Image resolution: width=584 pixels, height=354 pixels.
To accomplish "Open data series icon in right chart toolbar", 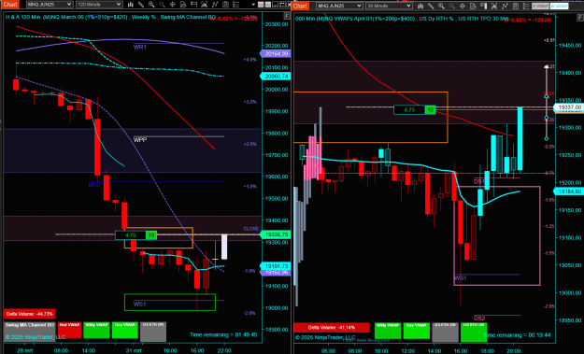I will (x=473, y=6).
